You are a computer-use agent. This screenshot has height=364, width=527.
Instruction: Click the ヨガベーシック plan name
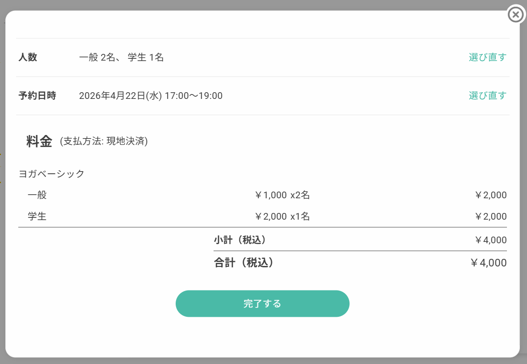tap(51, 174)
